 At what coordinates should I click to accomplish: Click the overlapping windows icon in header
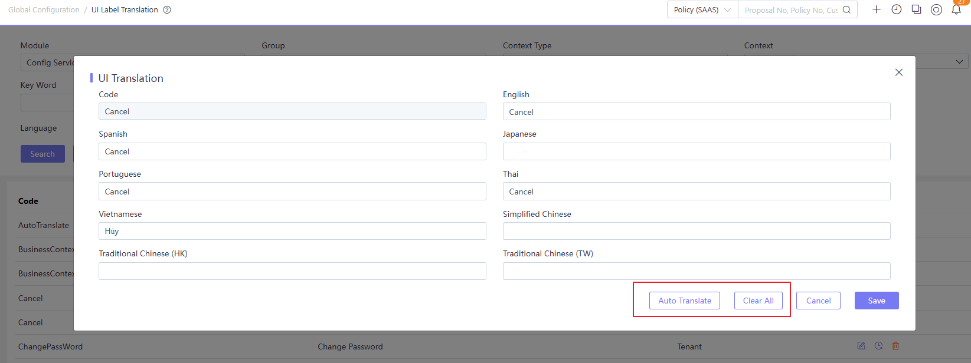[916, 9]
